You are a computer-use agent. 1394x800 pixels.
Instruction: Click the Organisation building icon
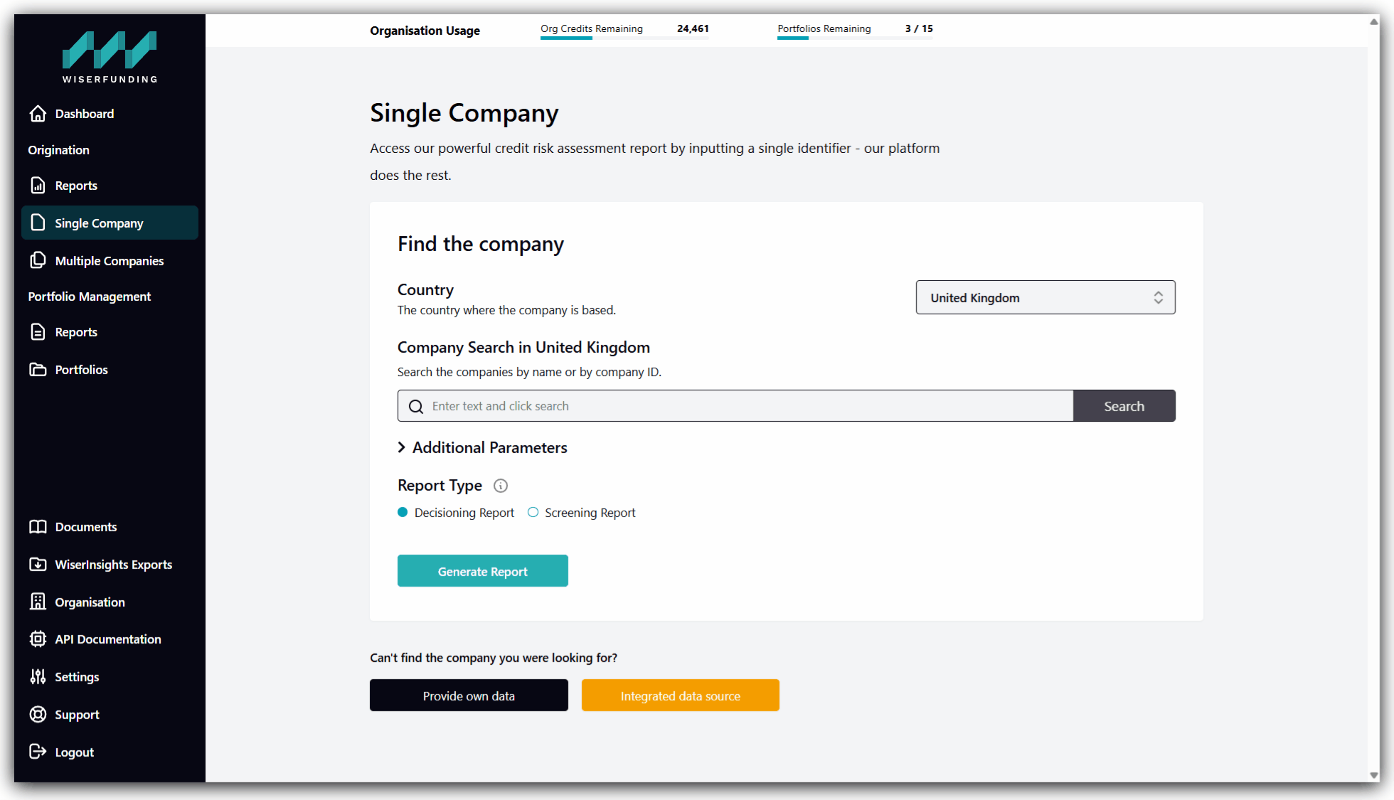pyautogui.click(x=38, y=602)
